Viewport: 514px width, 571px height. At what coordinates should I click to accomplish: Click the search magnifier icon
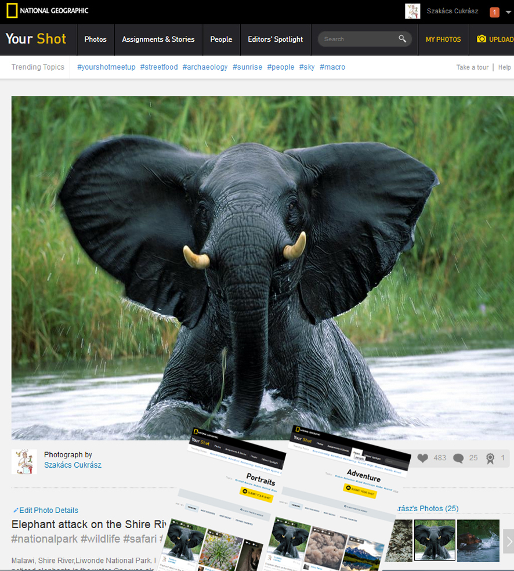click(403, 39)
